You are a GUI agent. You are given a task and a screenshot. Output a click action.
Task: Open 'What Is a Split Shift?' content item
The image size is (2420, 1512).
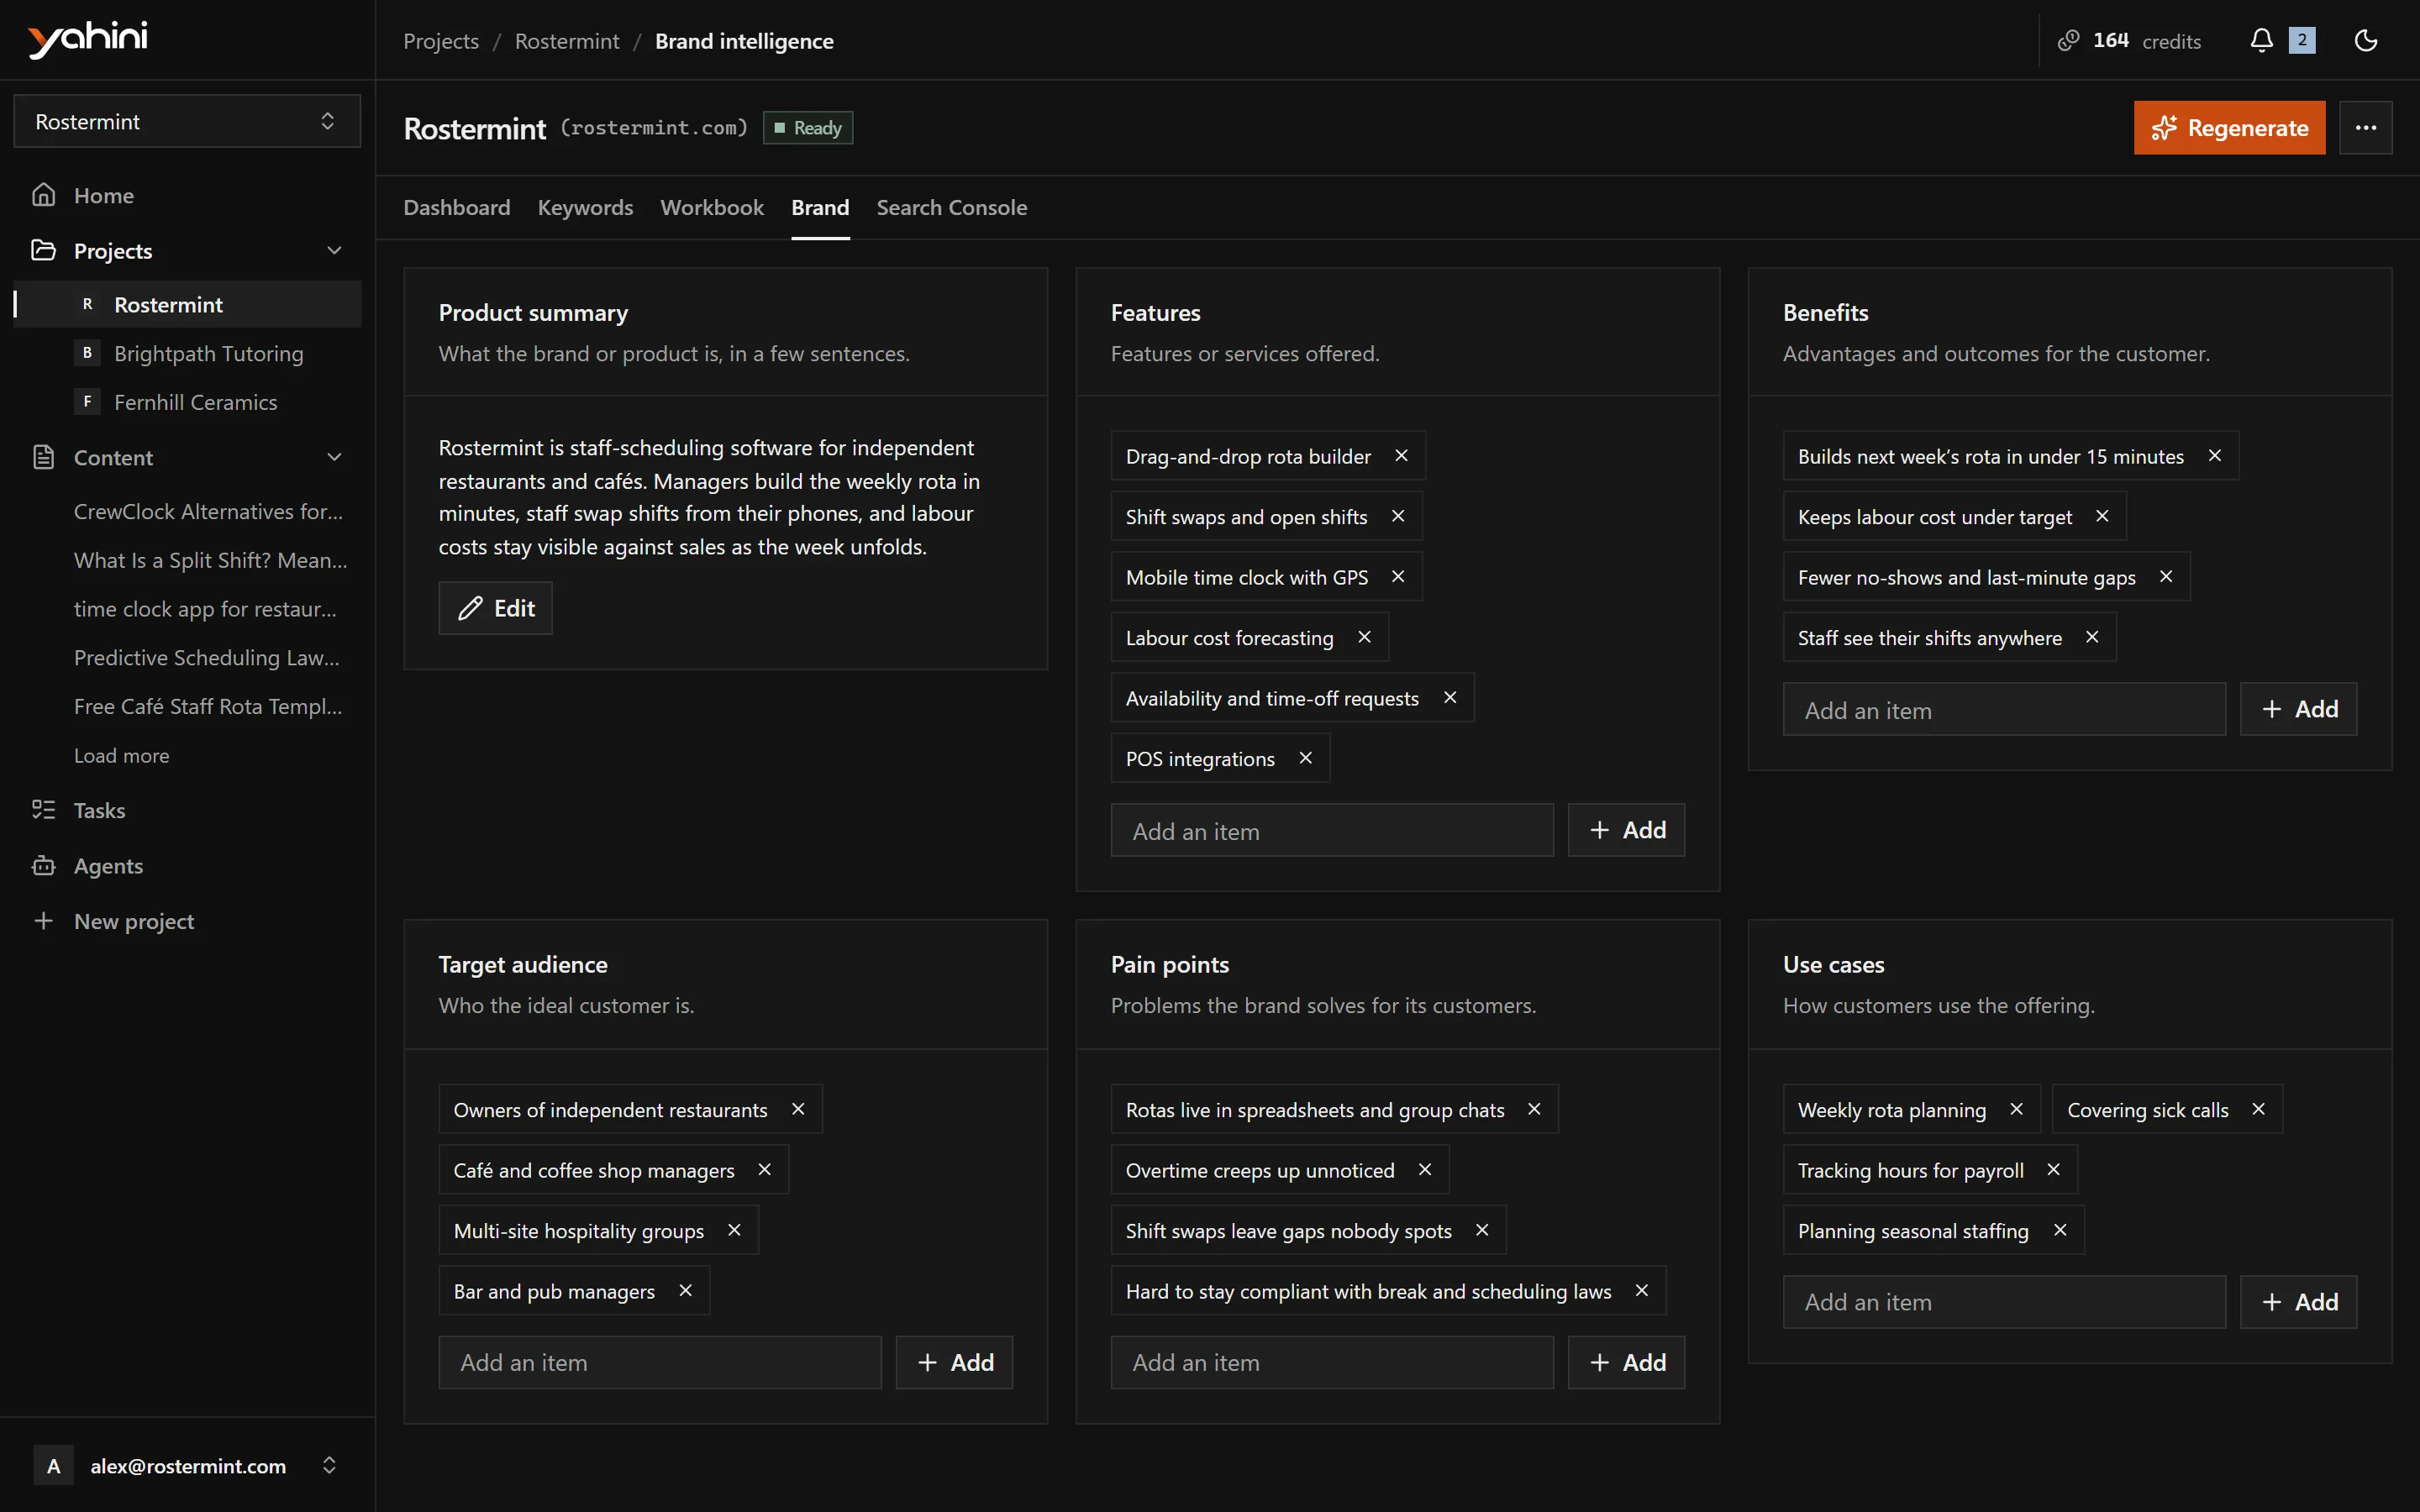coord(210,560)
